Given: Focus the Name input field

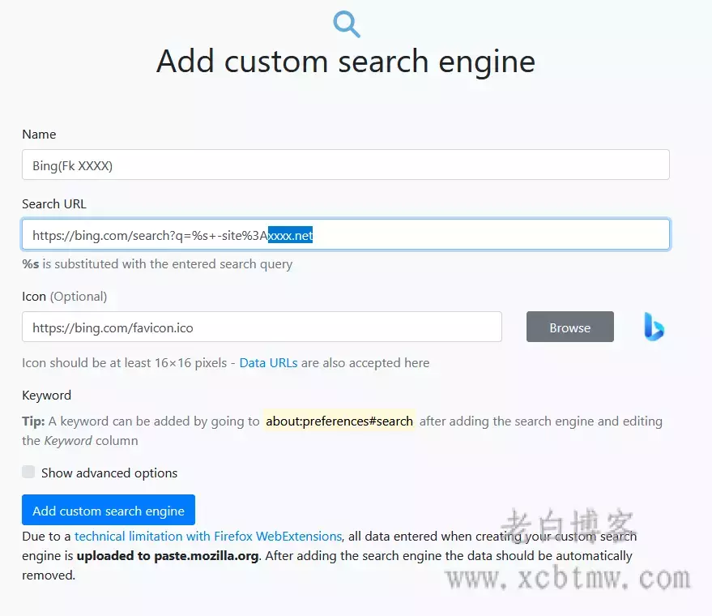Looking at the screenshot, I should (345, 165).
